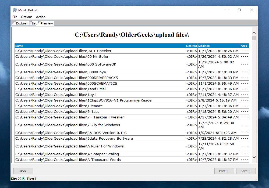Select the 1and1 Mail folder path
The height and width of the screenshot is (188, 269).
[x=61, y=89]
